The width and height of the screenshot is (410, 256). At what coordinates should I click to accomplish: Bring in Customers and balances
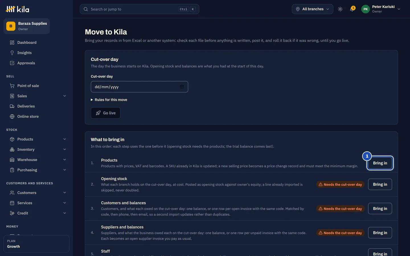(380, 208)
